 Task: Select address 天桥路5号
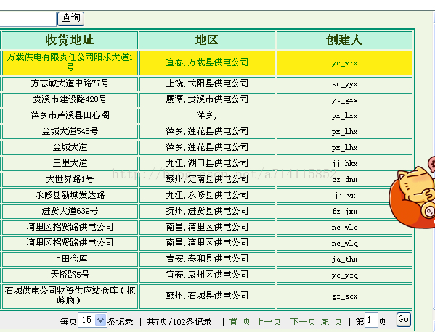coord(70,275)
